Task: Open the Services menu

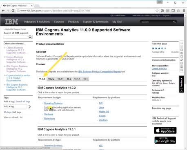Action: coord(59,22)
